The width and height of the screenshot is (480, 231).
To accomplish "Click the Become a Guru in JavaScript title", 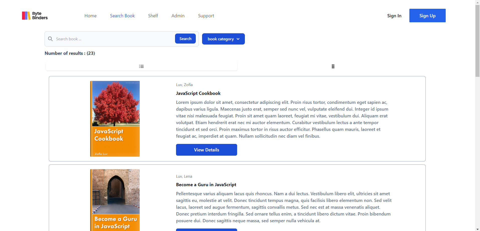I will (x=206, y=185).
